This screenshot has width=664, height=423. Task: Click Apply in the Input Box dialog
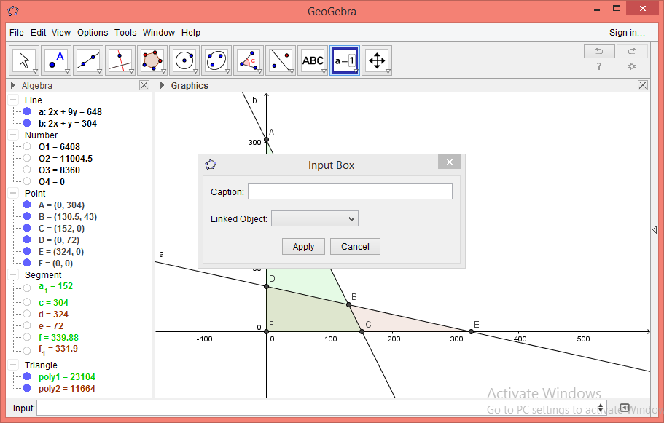point(303,246)
